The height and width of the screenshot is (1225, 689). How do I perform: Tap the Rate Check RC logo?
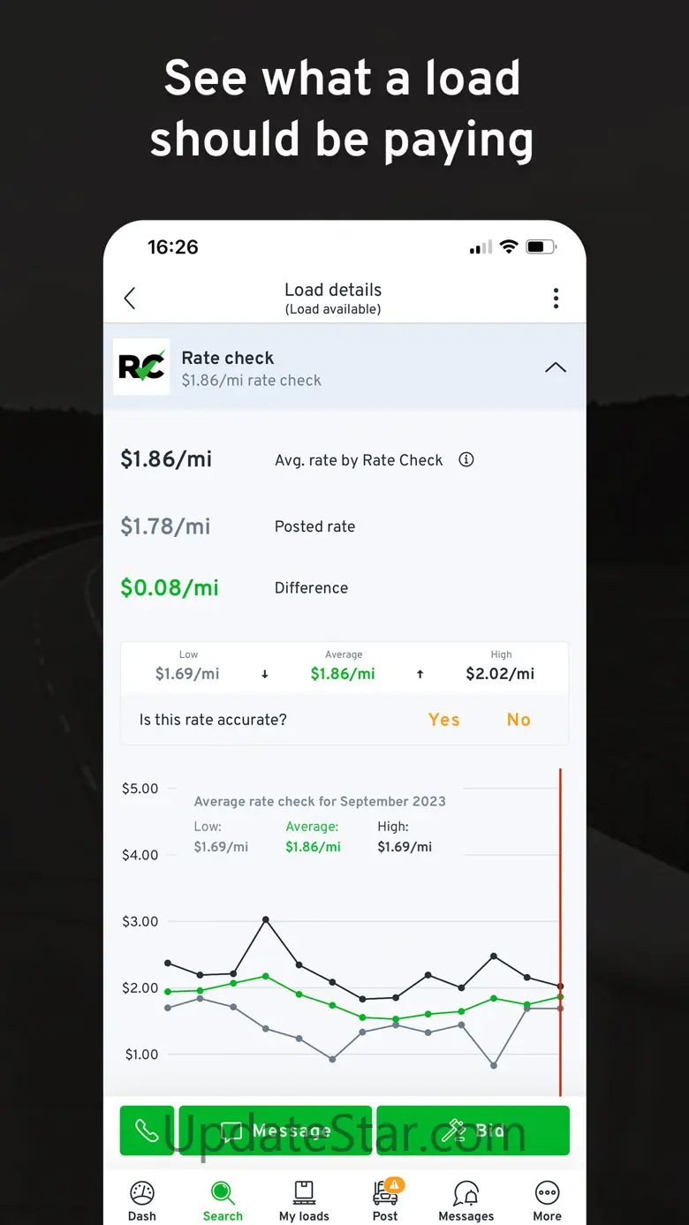141,367
